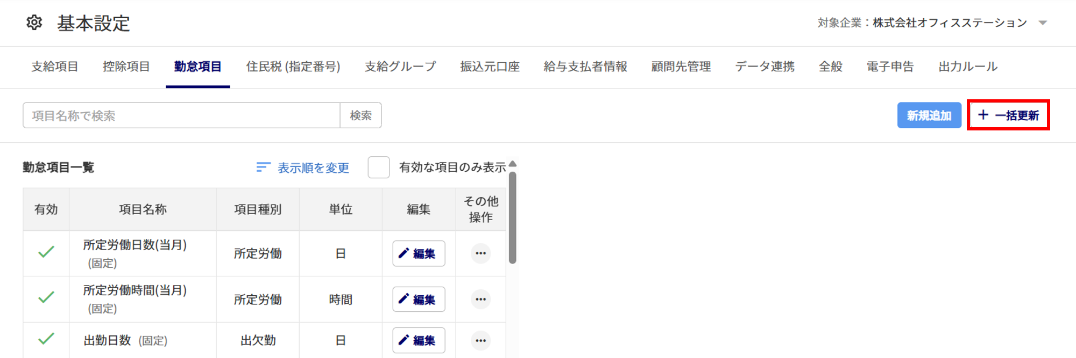Click the 項目名称 column header
The height and width of the screenshot is (358, 1076).
pyautogui.click(x=143, y=209)
